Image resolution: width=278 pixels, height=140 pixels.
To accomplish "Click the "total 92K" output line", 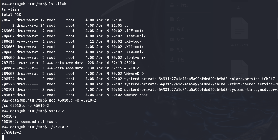I will tap(11, 15).
